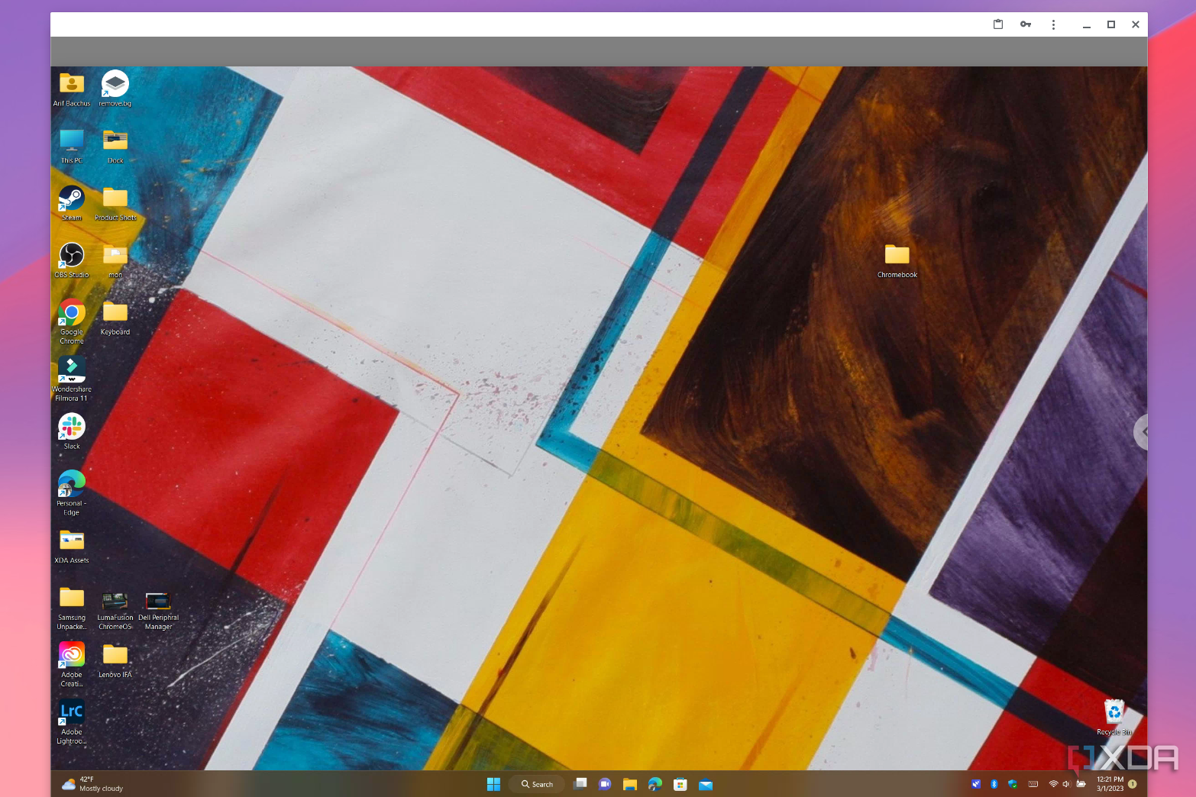Select the Recycle Bin icon
The height and width of the screenshot is (797, 1196).
click(x=1114, y=717)
